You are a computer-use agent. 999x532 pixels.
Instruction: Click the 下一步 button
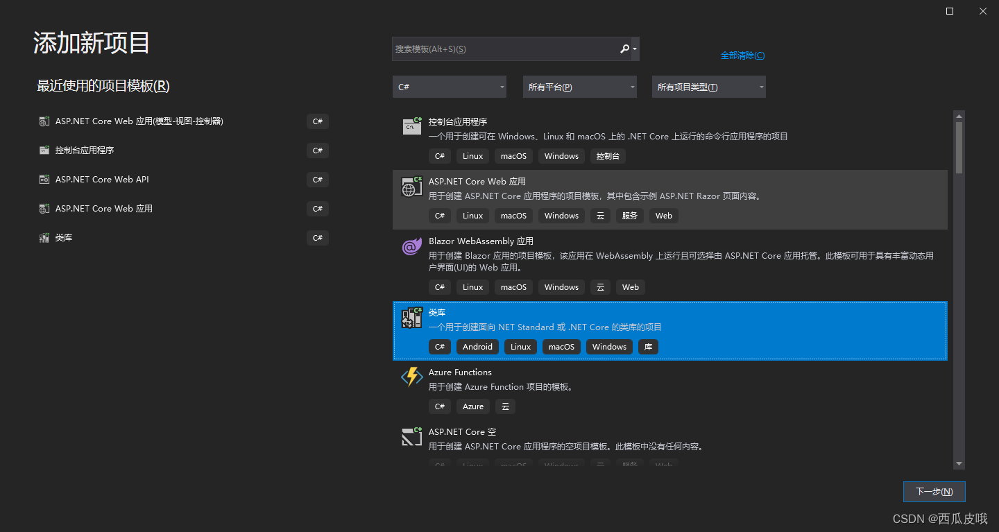pos(934,491)
